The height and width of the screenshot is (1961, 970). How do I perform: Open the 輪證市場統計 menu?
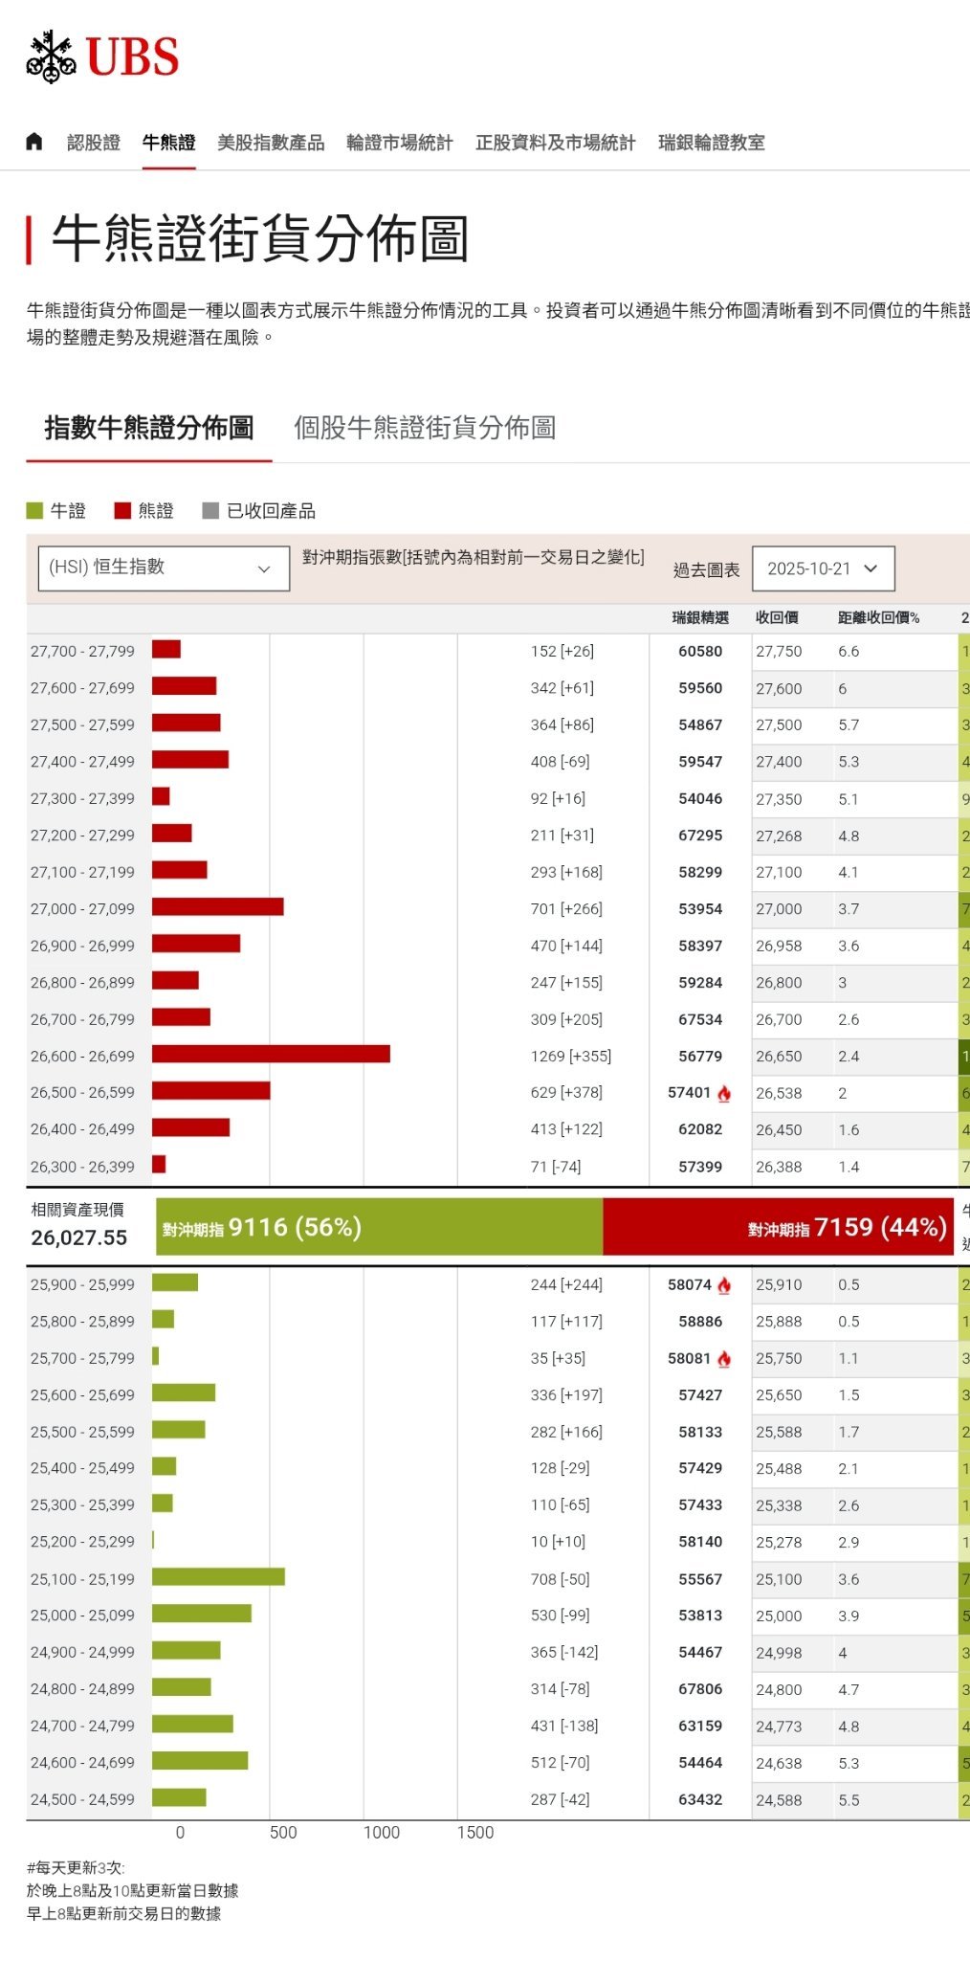click(x=400, y=143)
